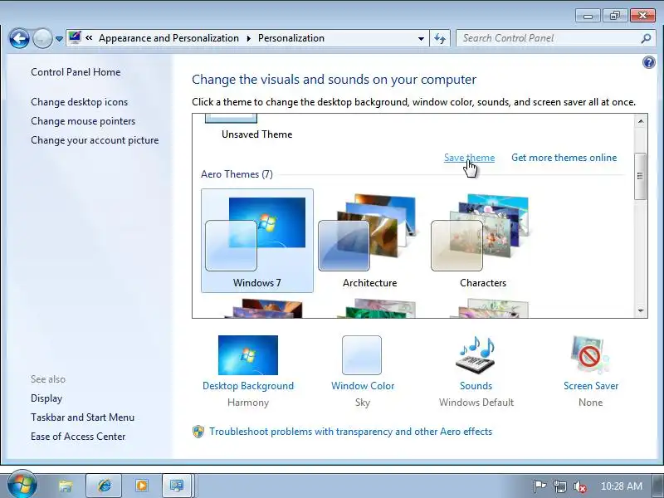Go back with the blue Back arrow

19,39
